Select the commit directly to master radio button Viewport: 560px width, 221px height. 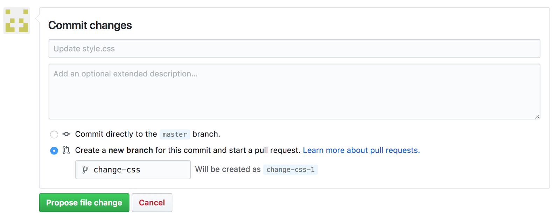(54, 134)
